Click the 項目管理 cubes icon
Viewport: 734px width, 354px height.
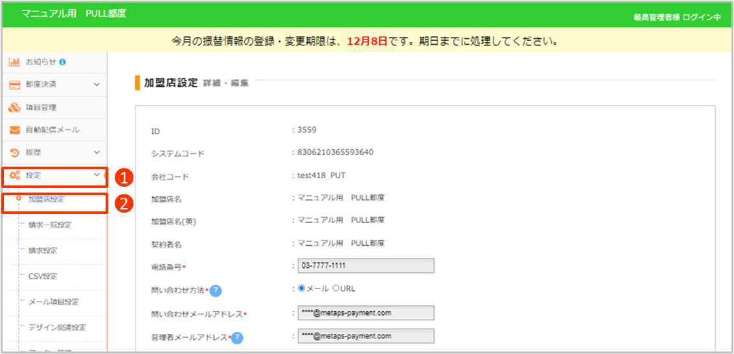pyautogui.click(x=14, y=108)
